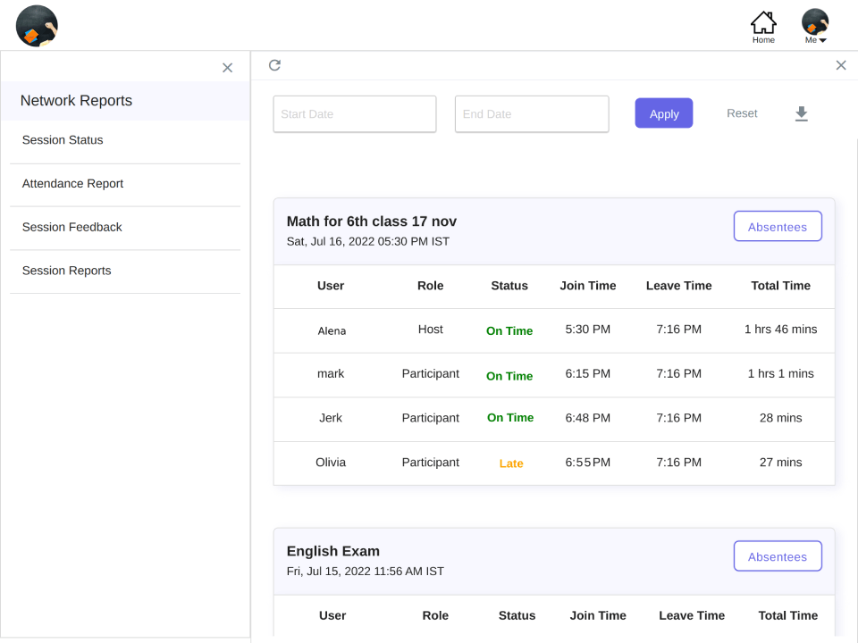Go to Home using the house icon
This screenshot has height=643, width=858.
762,23
